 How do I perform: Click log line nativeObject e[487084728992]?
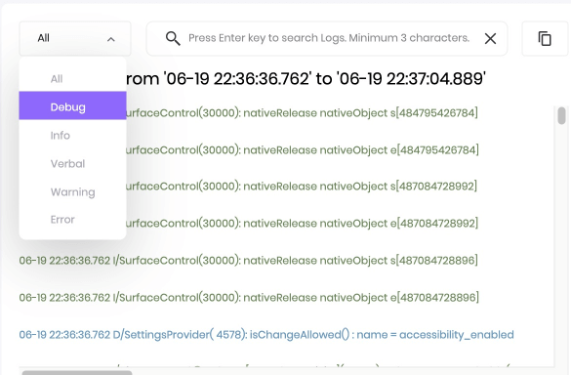tap(302, 223)
